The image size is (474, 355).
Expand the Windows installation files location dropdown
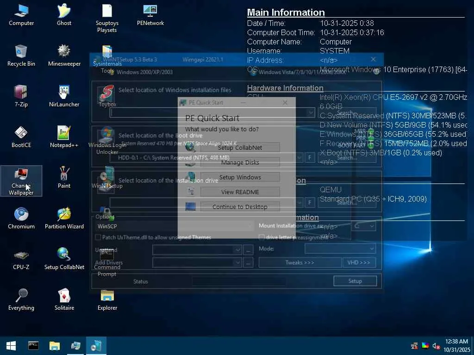pos(311,113)
